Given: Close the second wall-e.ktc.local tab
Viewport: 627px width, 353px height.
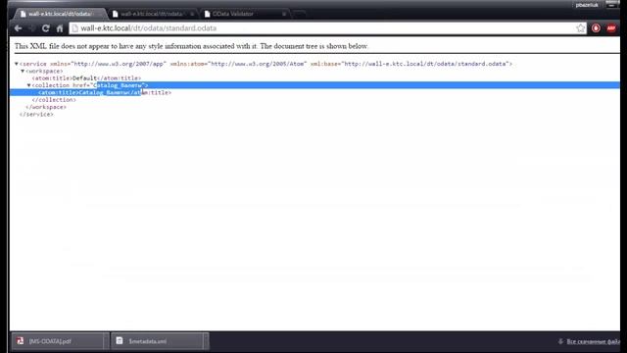Looking at the screenshot, I should (x=192, y=14).
